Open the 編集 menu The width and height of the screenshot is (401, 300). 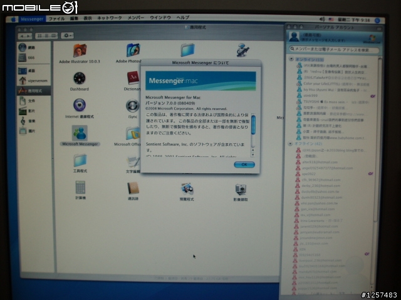(74, 18)
